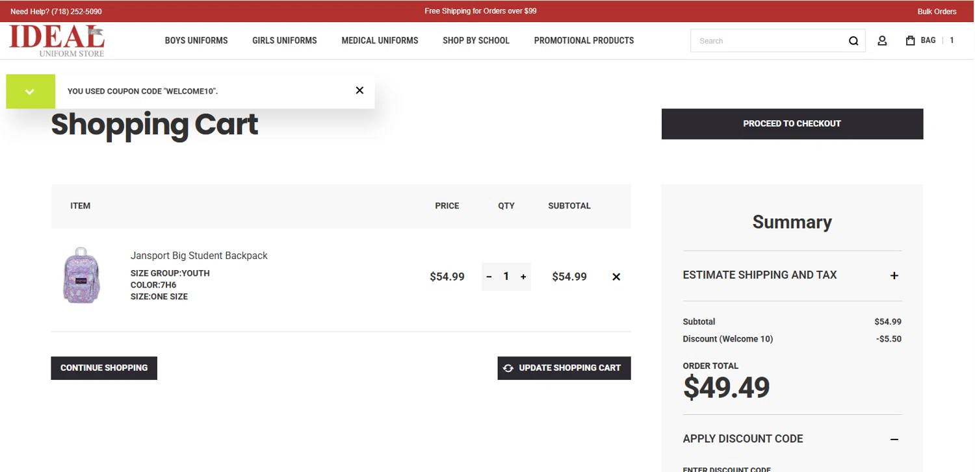Open Boys Uniforms menu

[196, 40]
